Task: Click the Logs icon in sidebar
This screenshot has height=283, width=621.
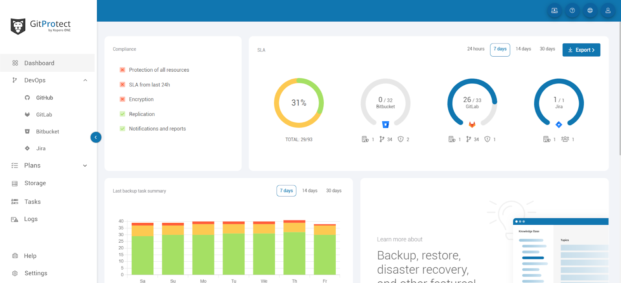Action: click(15, 219)
